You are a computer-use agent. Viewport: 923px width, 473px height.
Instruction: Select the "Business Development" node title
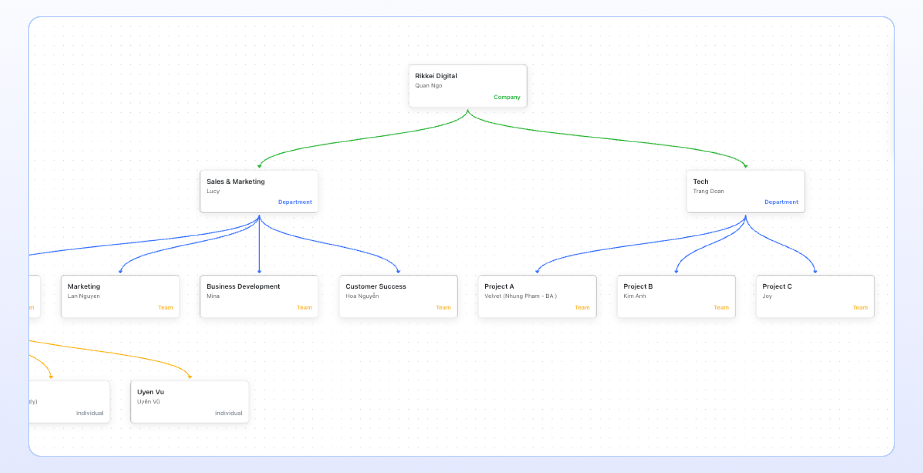pyautogui.click(x=243, y=286)
